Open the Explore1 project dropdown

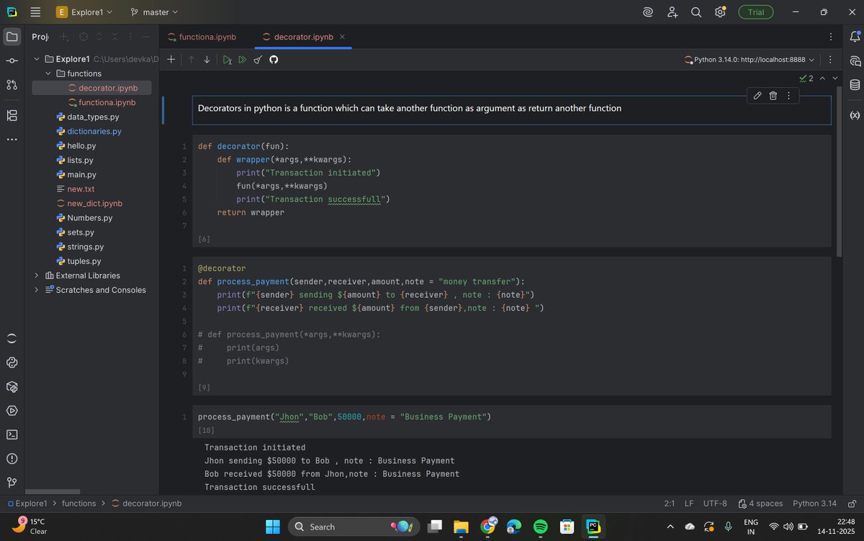click(84, 12)
